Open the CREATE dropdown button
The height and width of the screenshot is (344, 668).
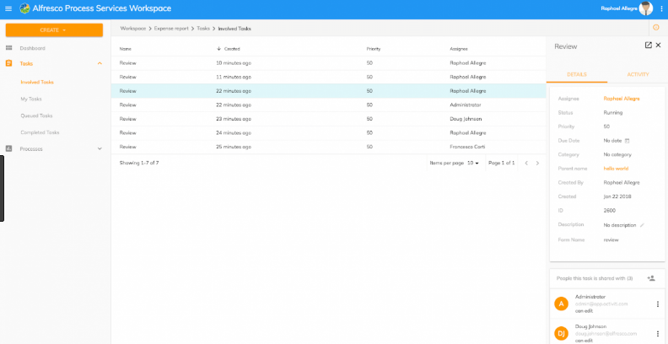click(54, 30)
